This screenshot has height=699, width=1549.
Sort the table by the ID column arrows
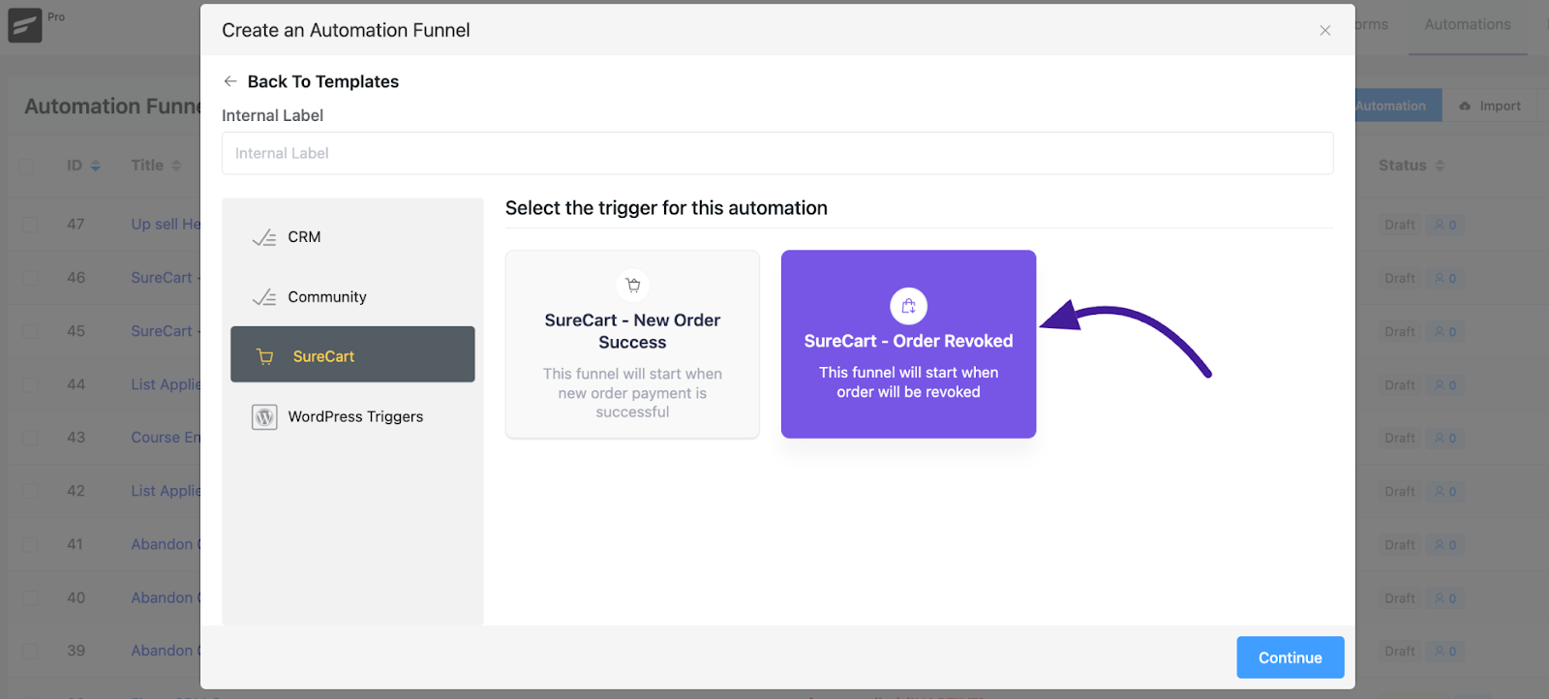click(x=96, y=166)
